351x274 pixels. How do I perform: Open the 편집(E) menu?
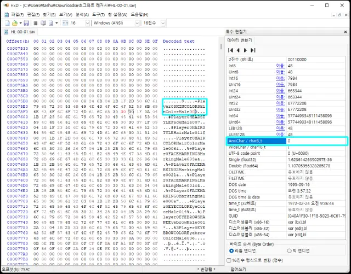click(33, 15)
